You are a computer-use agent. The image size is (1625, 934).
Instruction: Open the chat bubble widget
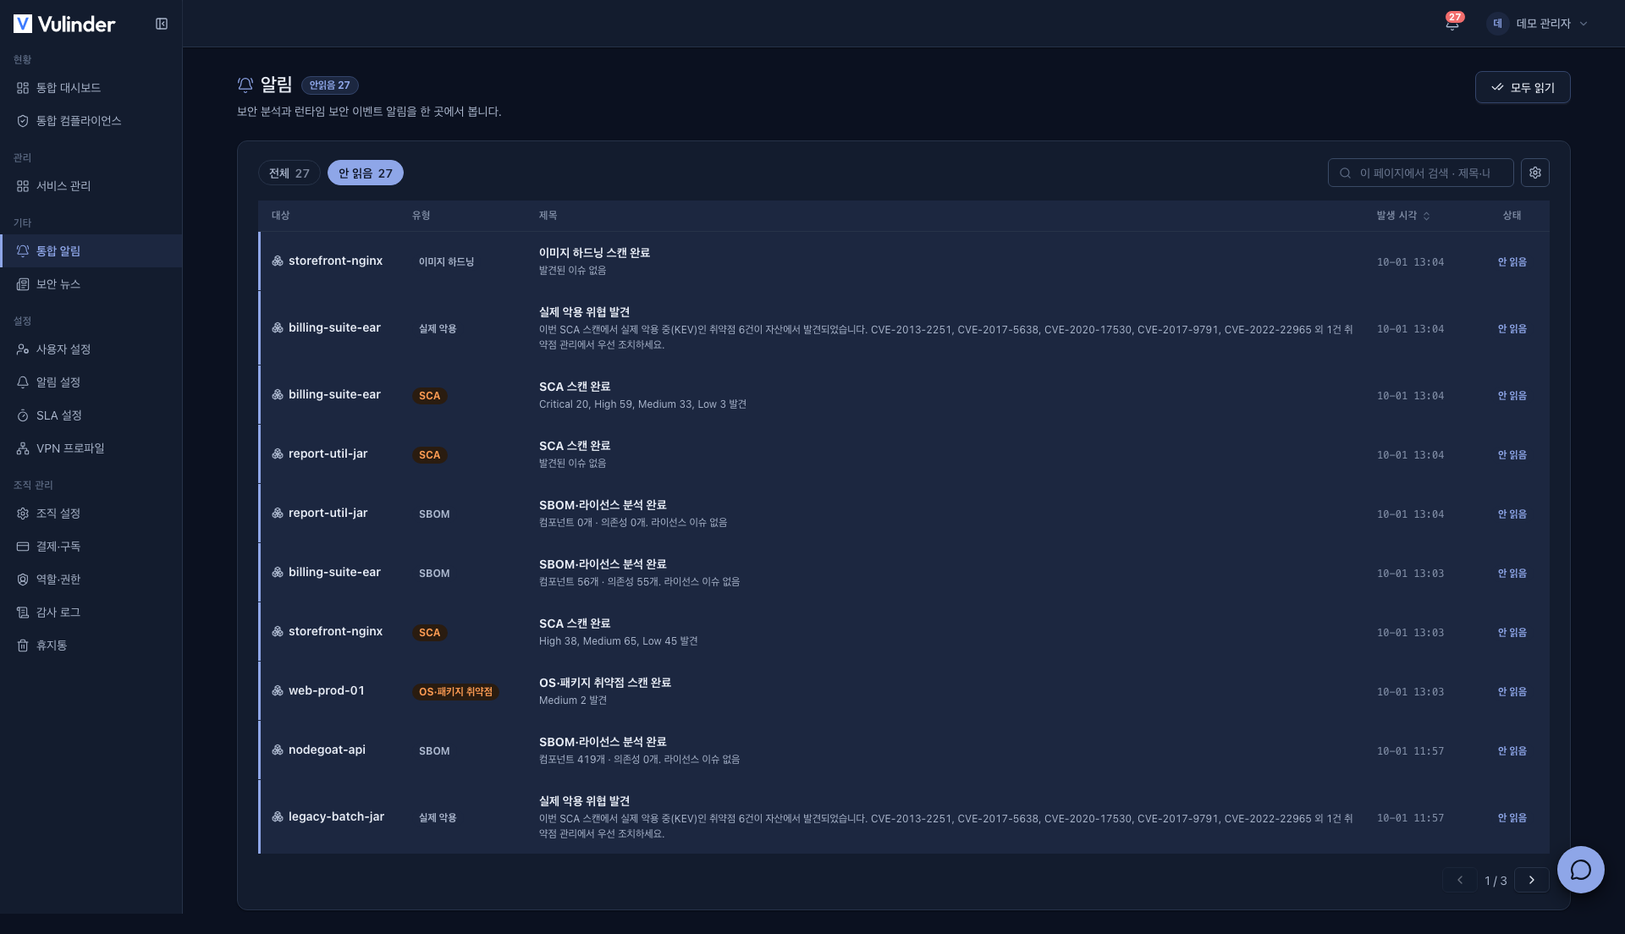pos(1580,870)
